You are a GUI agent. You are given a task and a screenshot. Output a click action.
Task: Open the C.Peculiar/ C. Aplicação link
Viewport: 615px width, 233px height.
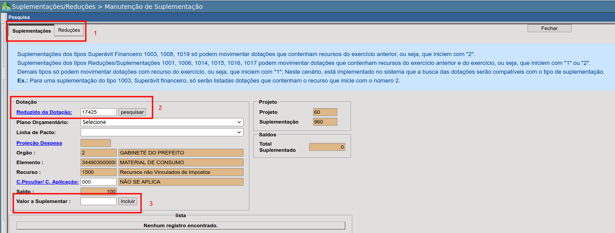[x=47, y=182]
